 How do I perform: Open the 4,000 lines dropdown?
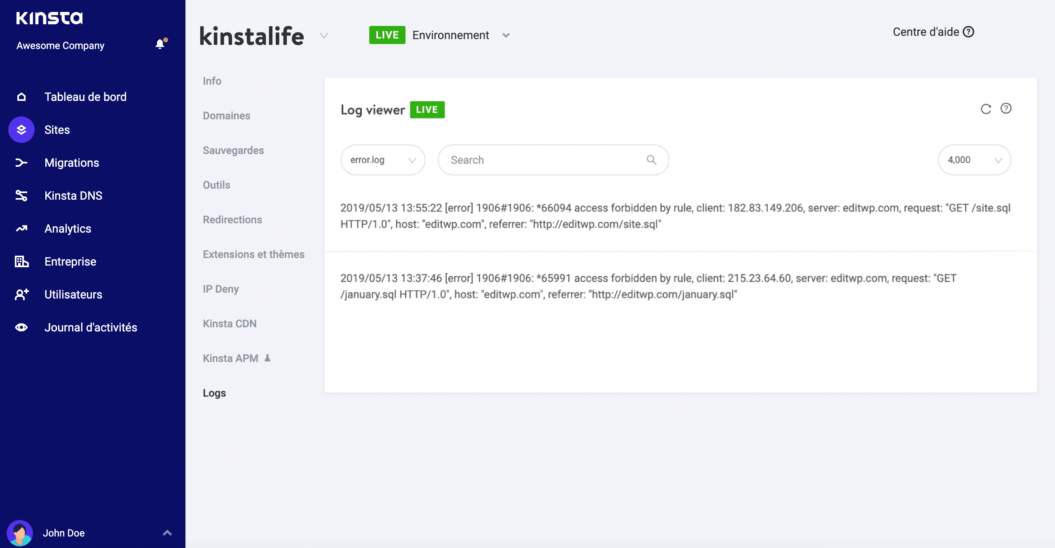pyautogui.click(x=974, y=160)
